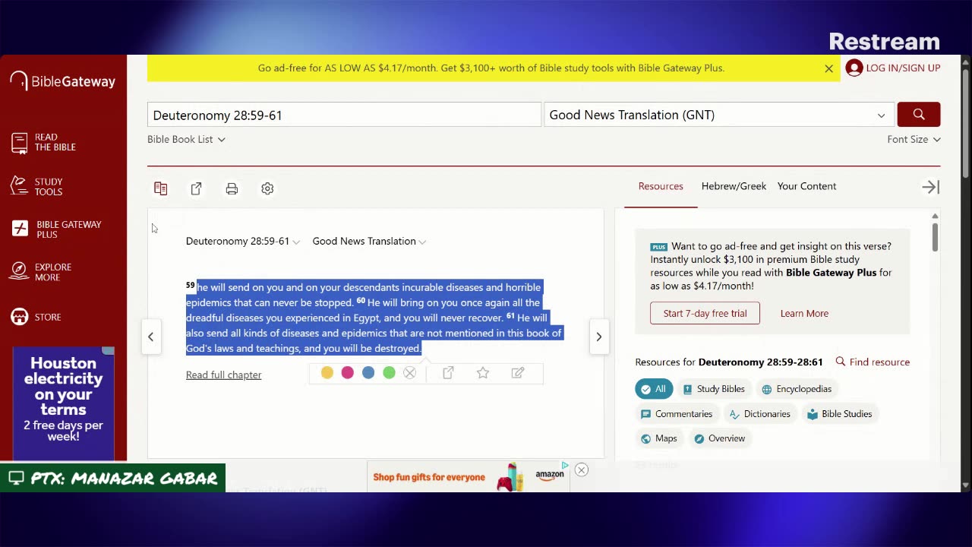Pick green highlight color
This screenshot has width=972, height=547.
pyautogui.click(x=389, y=373)
